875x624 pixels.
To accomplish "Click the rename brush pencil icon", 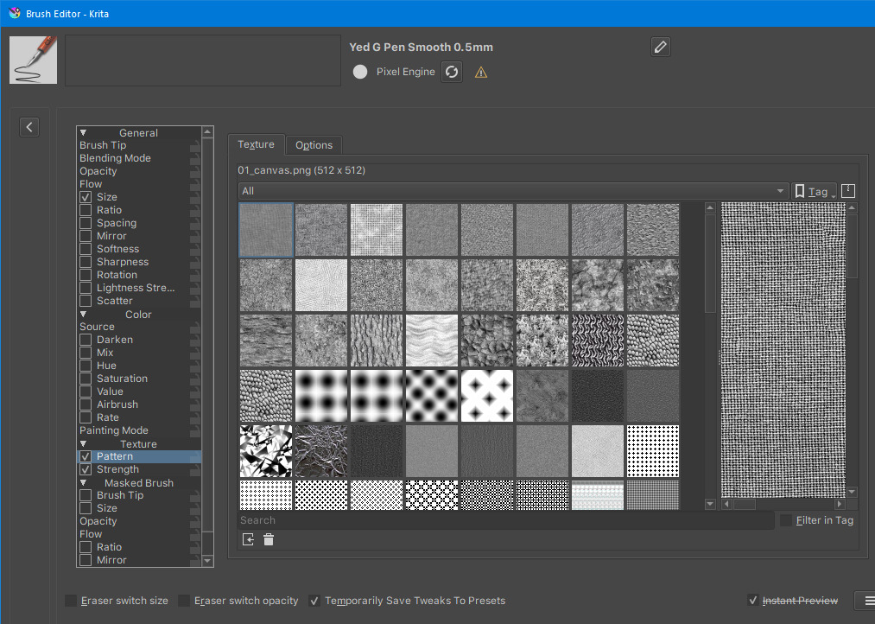I will click(x=661, y=47).
